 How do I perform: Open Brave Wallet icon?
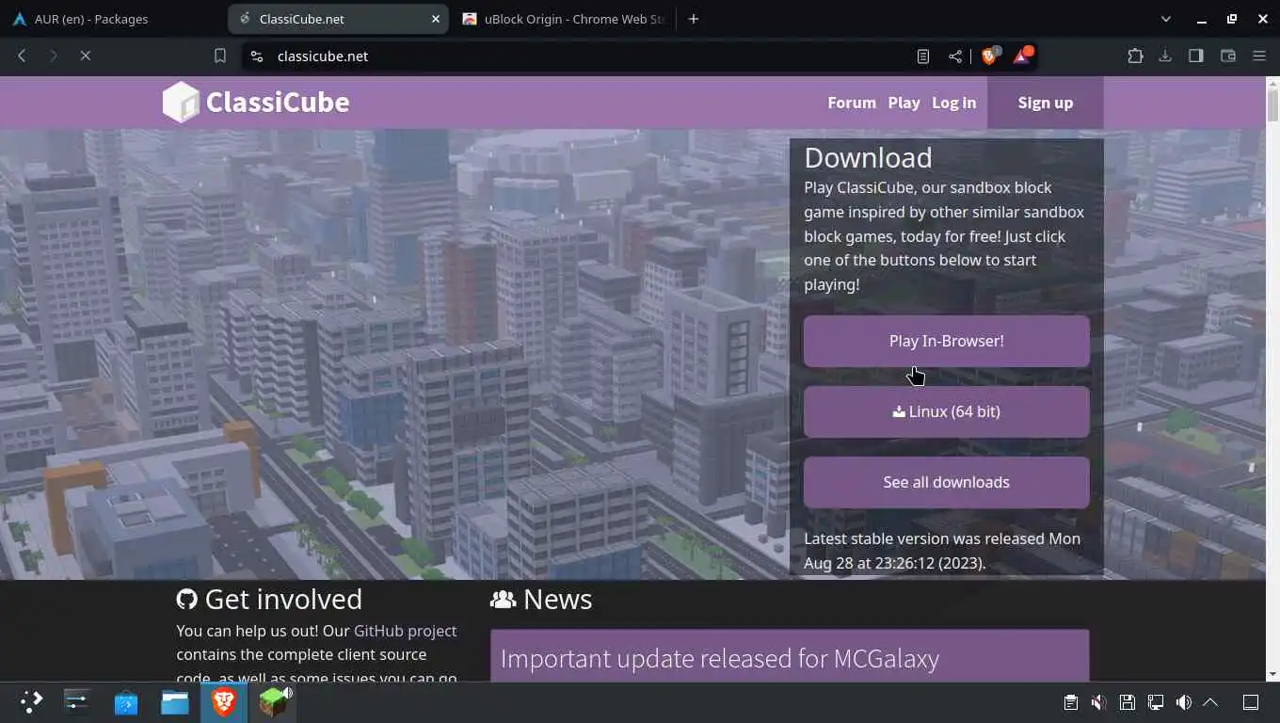coord(1228,56)
